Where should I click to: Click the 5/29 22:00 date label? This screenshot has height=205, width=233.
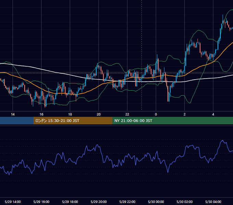tap(127, 202)
